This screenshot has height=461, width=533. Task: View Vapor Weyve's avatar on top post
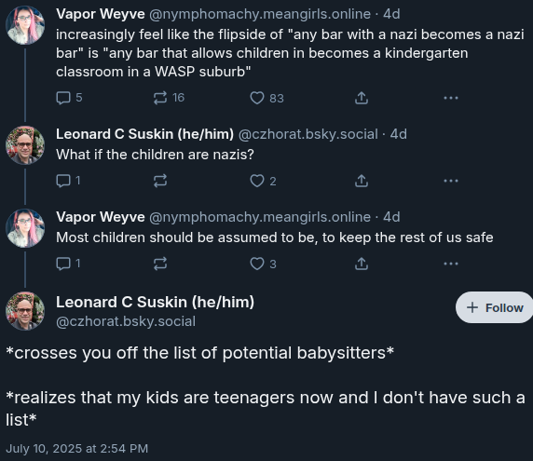[25, 25]
